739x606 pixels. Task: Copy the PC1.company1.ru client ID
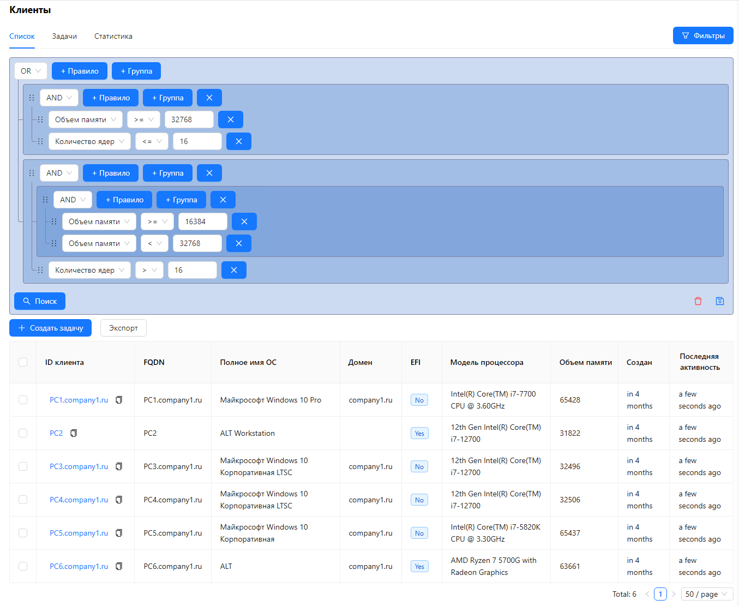[119, 400]
